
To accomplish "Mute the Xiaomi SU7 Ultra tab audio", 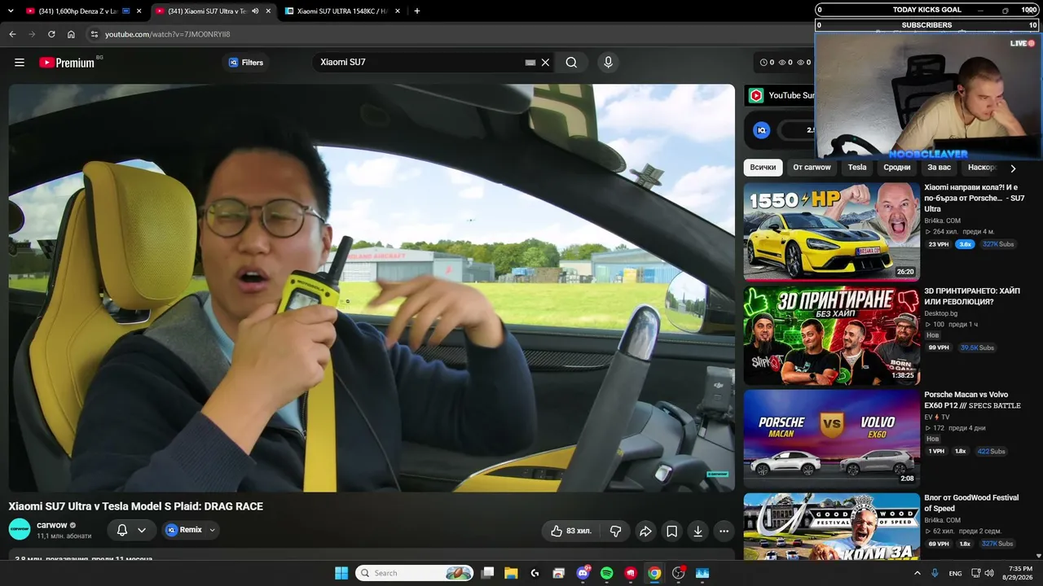I will (x=255, y=11).
